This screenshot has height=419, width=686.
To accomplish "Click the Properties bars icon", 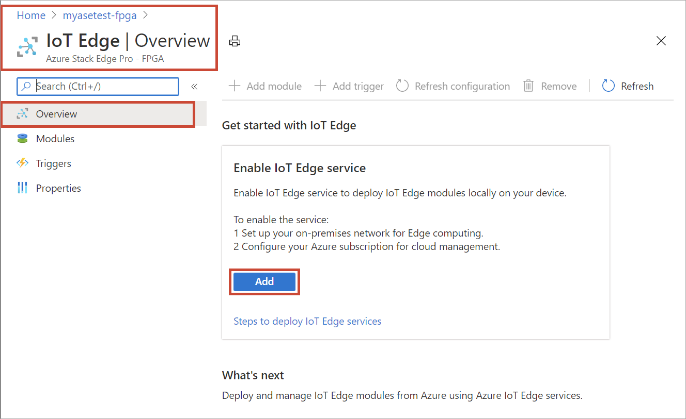I will 22,188.
